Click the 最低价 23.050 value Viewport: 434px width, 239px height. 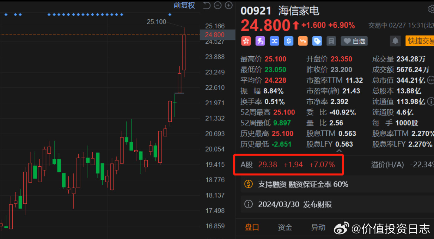(x=275, y=69)
